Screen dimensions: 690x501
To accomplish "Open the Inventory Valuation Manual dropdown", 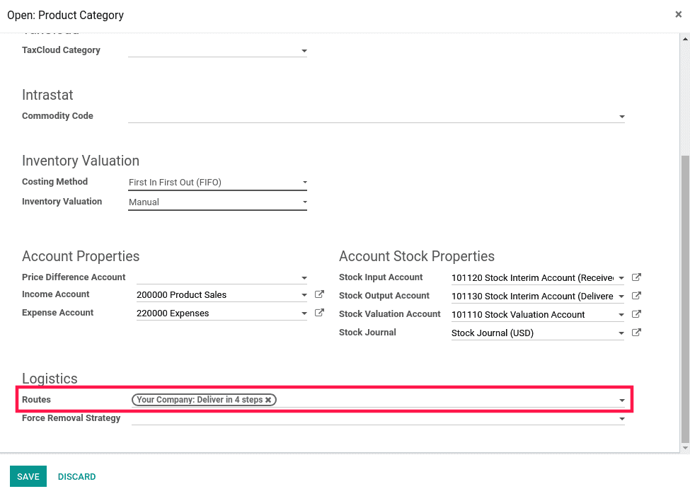I will [217, 202].
